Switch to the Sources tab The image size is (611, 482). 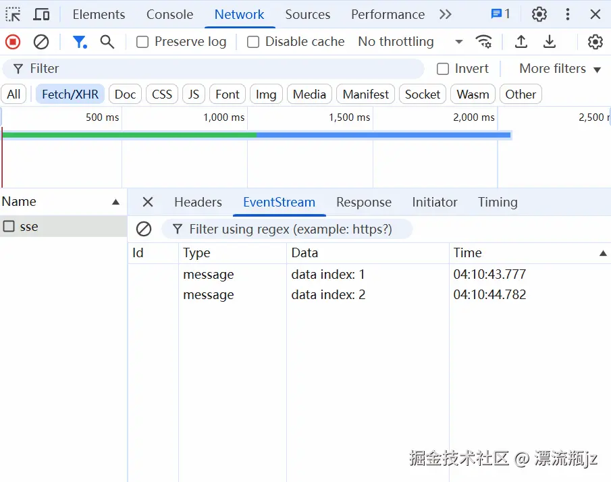(307, 14)
